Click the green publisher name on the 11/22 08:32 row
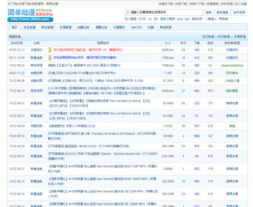The width and height of the screenshot is (253, 207). [x=232, y=65]
